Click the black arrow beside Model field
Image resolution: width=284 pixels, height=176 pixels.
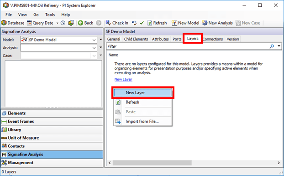[x=101, y=40]
